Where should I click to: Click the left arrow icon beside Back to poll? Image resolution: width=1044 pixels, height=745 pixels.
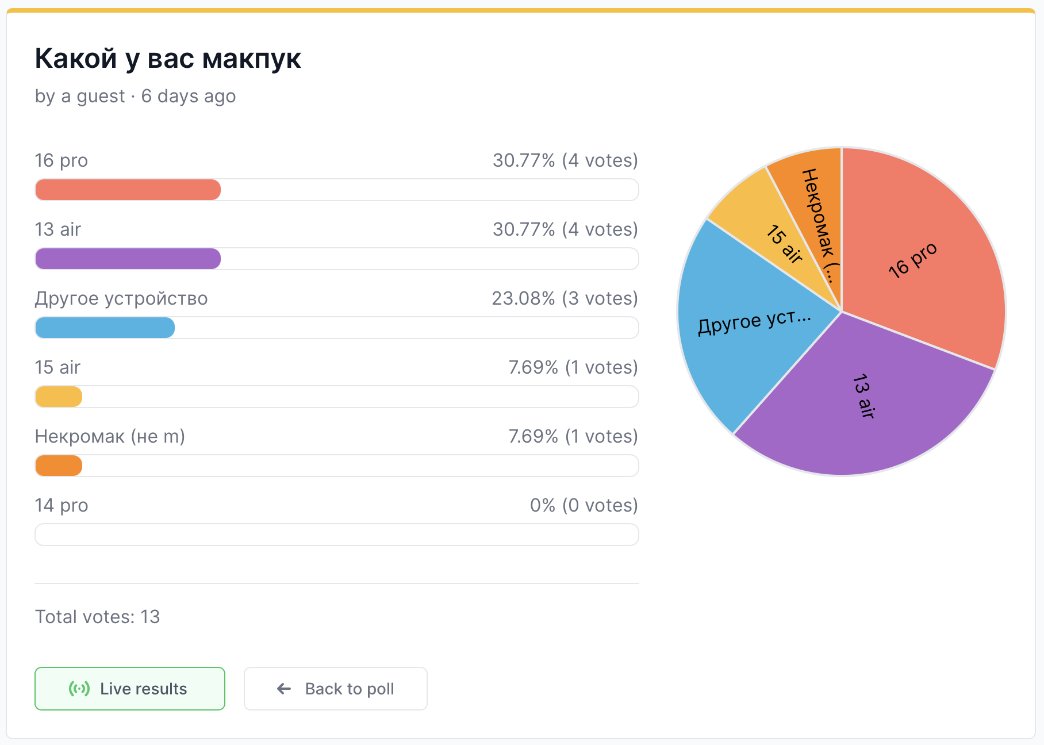point(284,689)
